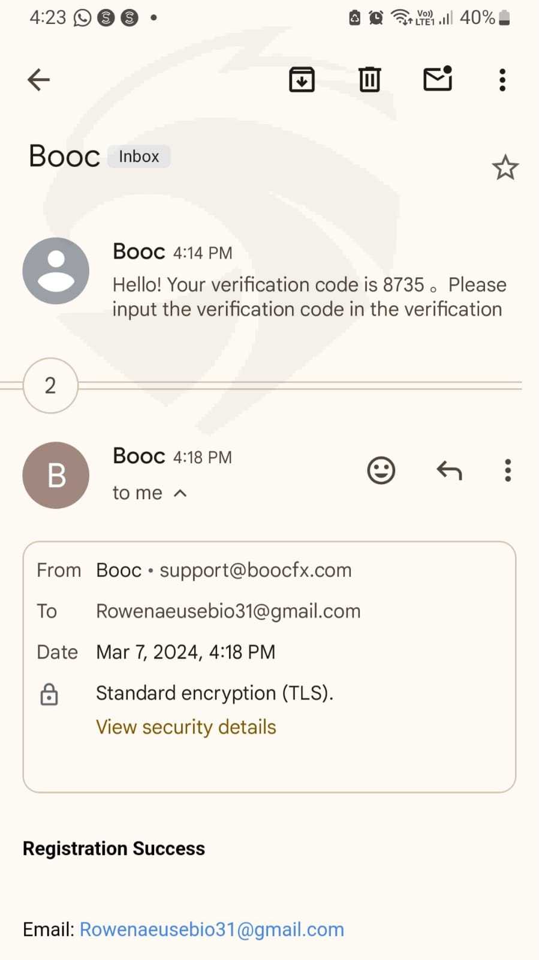Reply to the 4:18 PM Booc message

(449, 470)
